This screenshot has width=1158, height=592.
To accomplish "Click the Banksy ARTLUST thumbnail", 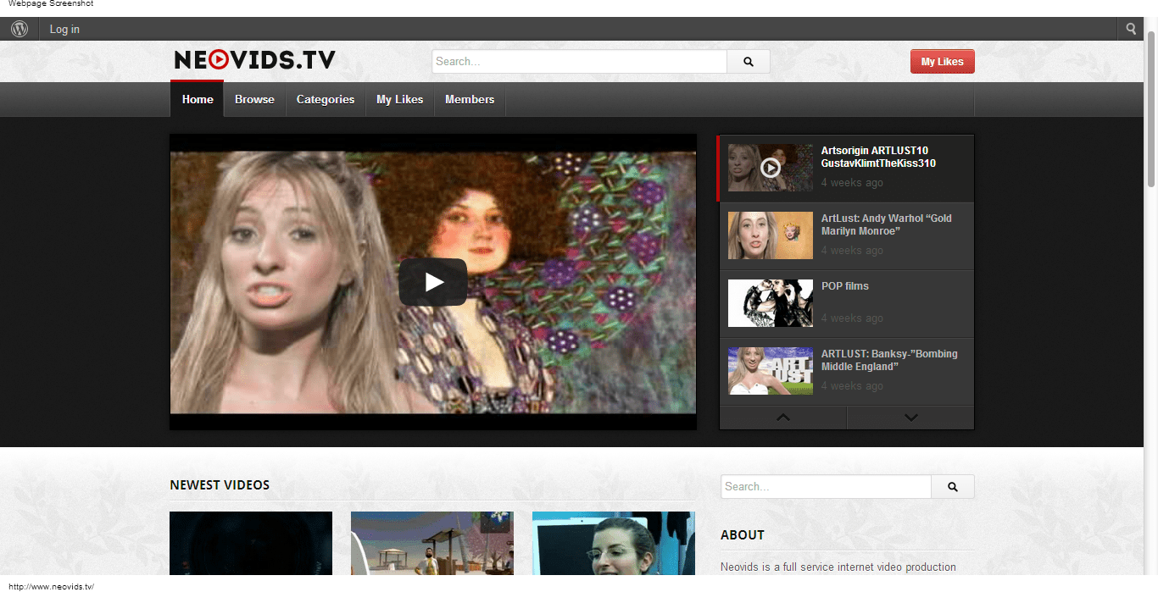I will [771, 371].
